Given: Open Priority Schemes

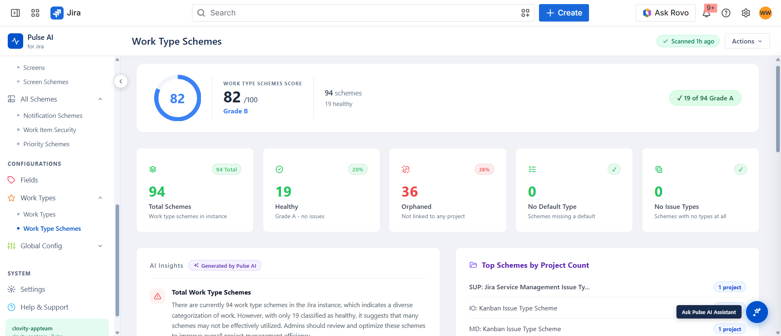Looking at the screenshot, I should pos(46,144).
